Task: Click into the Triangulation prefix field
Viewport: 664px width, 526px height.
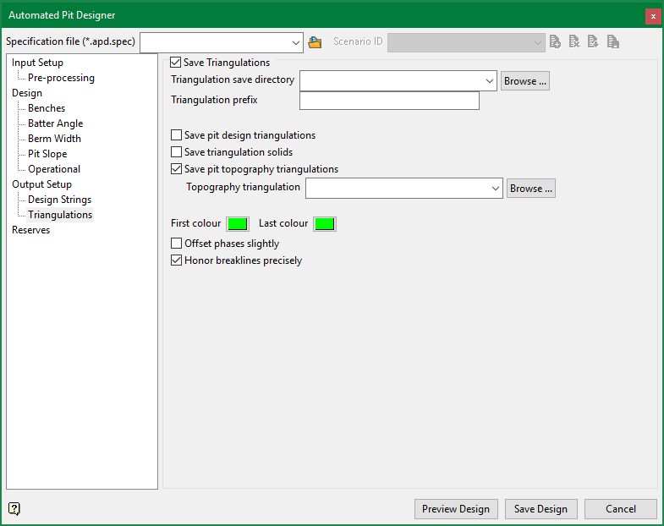Action: 389,101
